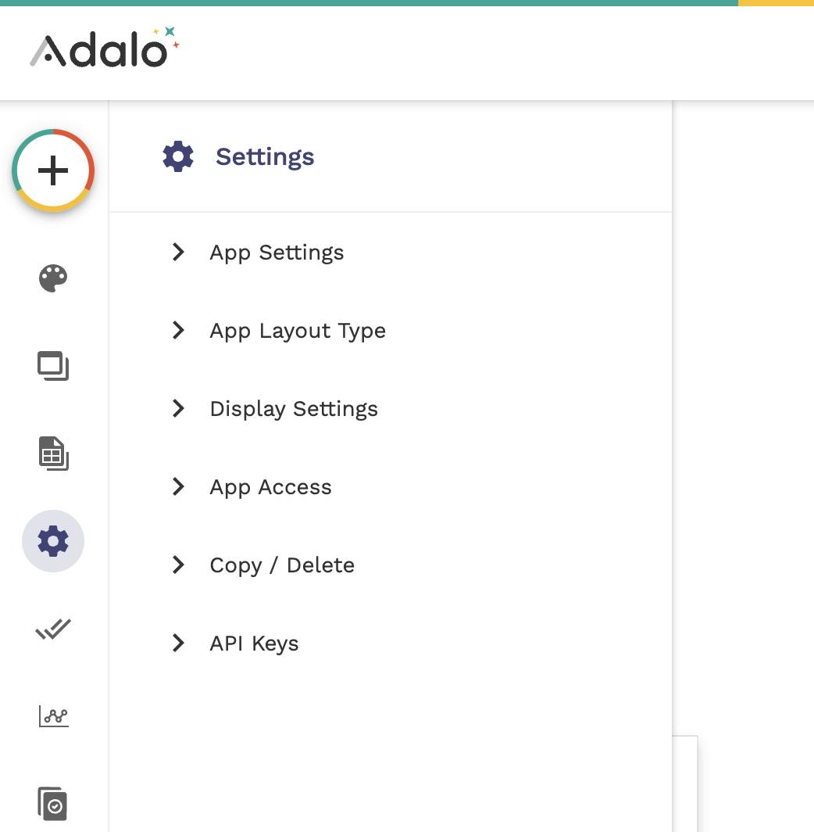Click the API Keys label
Image resolution: width=814 pixels, height=832 pixels.
[x=254, y=644]
